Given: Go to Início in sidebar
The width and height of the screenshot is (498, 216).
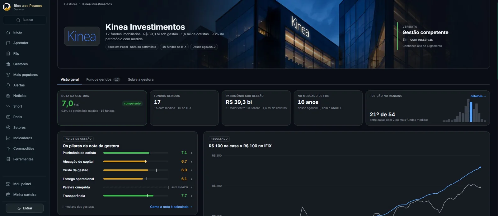Looking at the screenshot, I should tap(25, 32).
